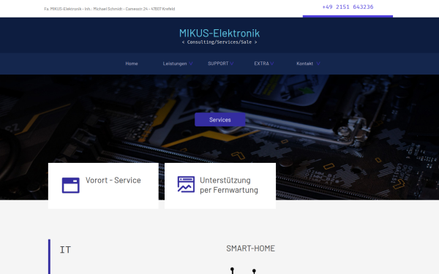Call the phone number +49 2151 643236
The width and height of the screenshot is (439, 274).
click(348, 7)
